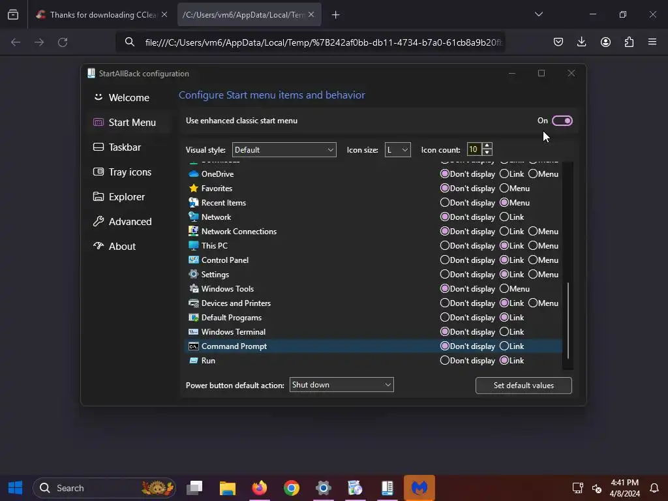Screen dimensions: 668x501
Task: Close the CCleaner download tab
Action: click(164, 14)
